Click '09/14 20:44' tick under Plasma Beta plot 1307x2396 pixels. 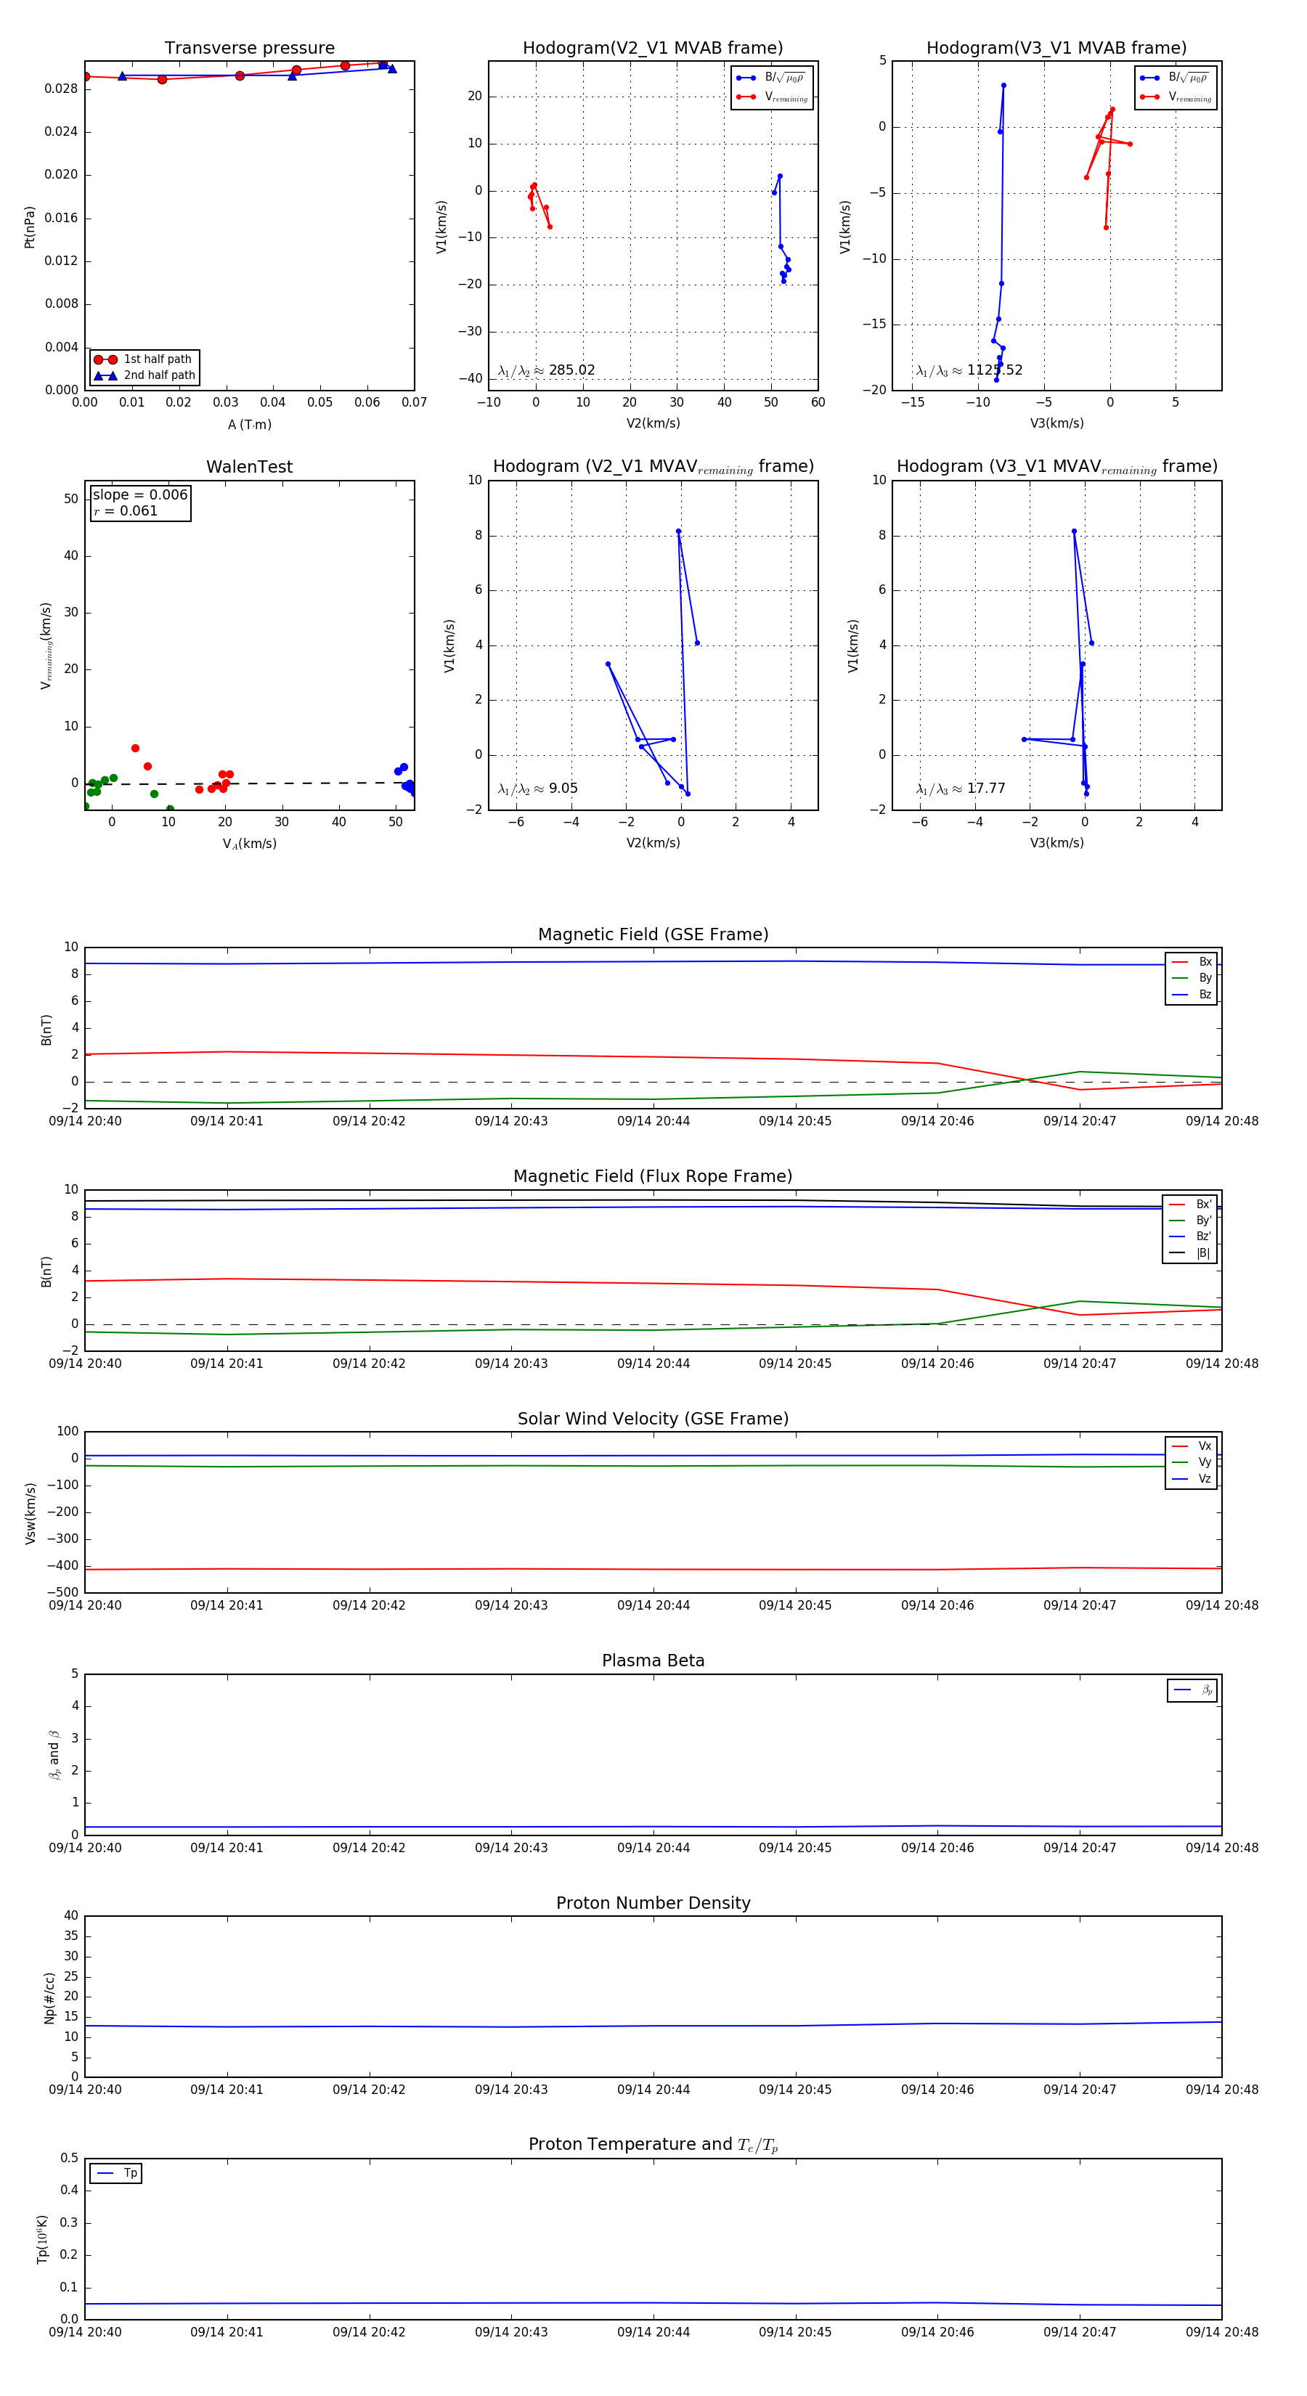[653, 1848]
